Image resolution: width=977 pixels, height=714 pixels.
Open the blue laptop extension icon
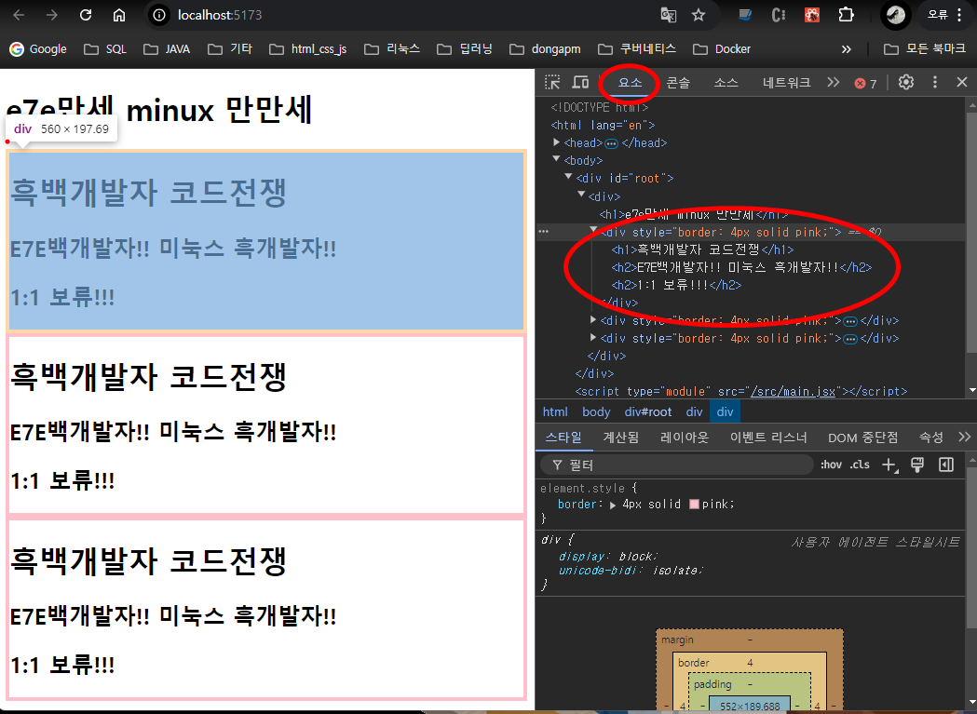tap(745, 15)
